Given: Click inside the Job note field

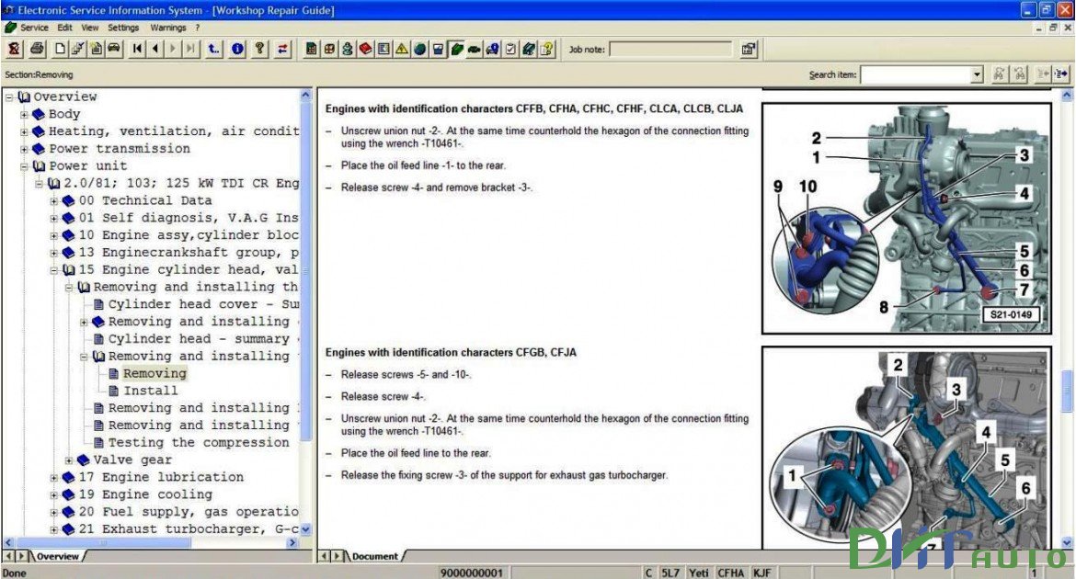Looking at the screenshot, I should pos(670,49).
